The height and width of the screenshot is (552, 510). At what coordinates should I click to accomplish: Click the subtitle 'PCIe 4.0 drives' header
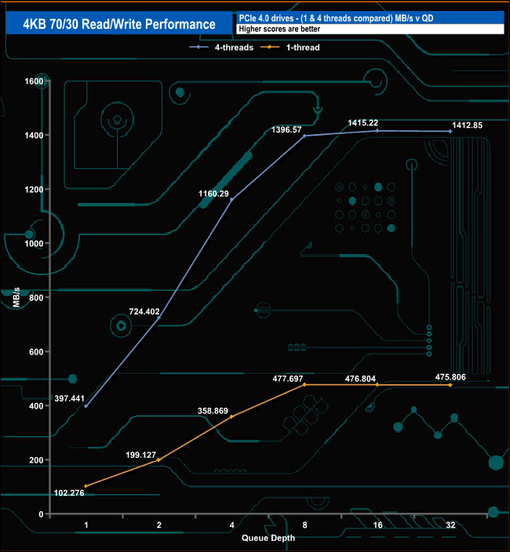(x=336, y=18)
